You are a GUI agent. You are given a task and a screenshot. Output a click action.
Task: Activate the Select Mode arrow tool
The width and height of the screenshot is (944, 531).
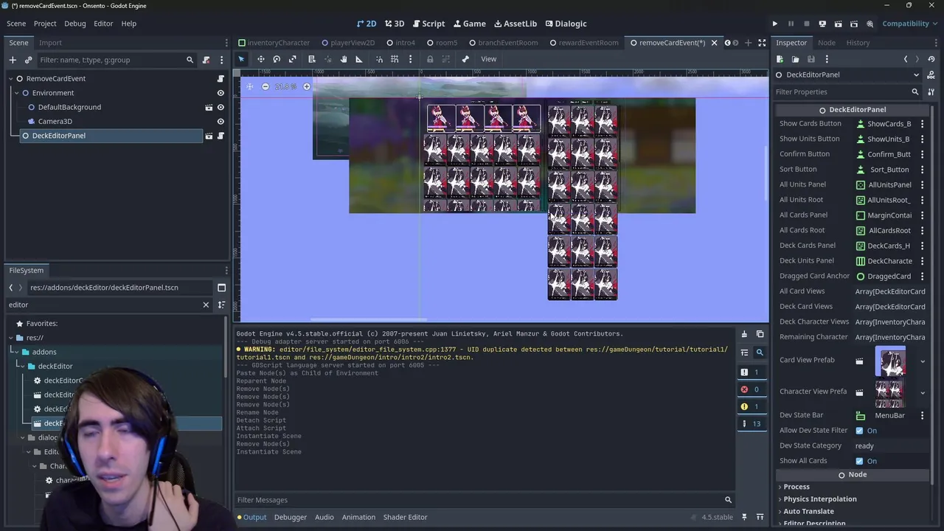pyautogui.click(x=241, y=59)
